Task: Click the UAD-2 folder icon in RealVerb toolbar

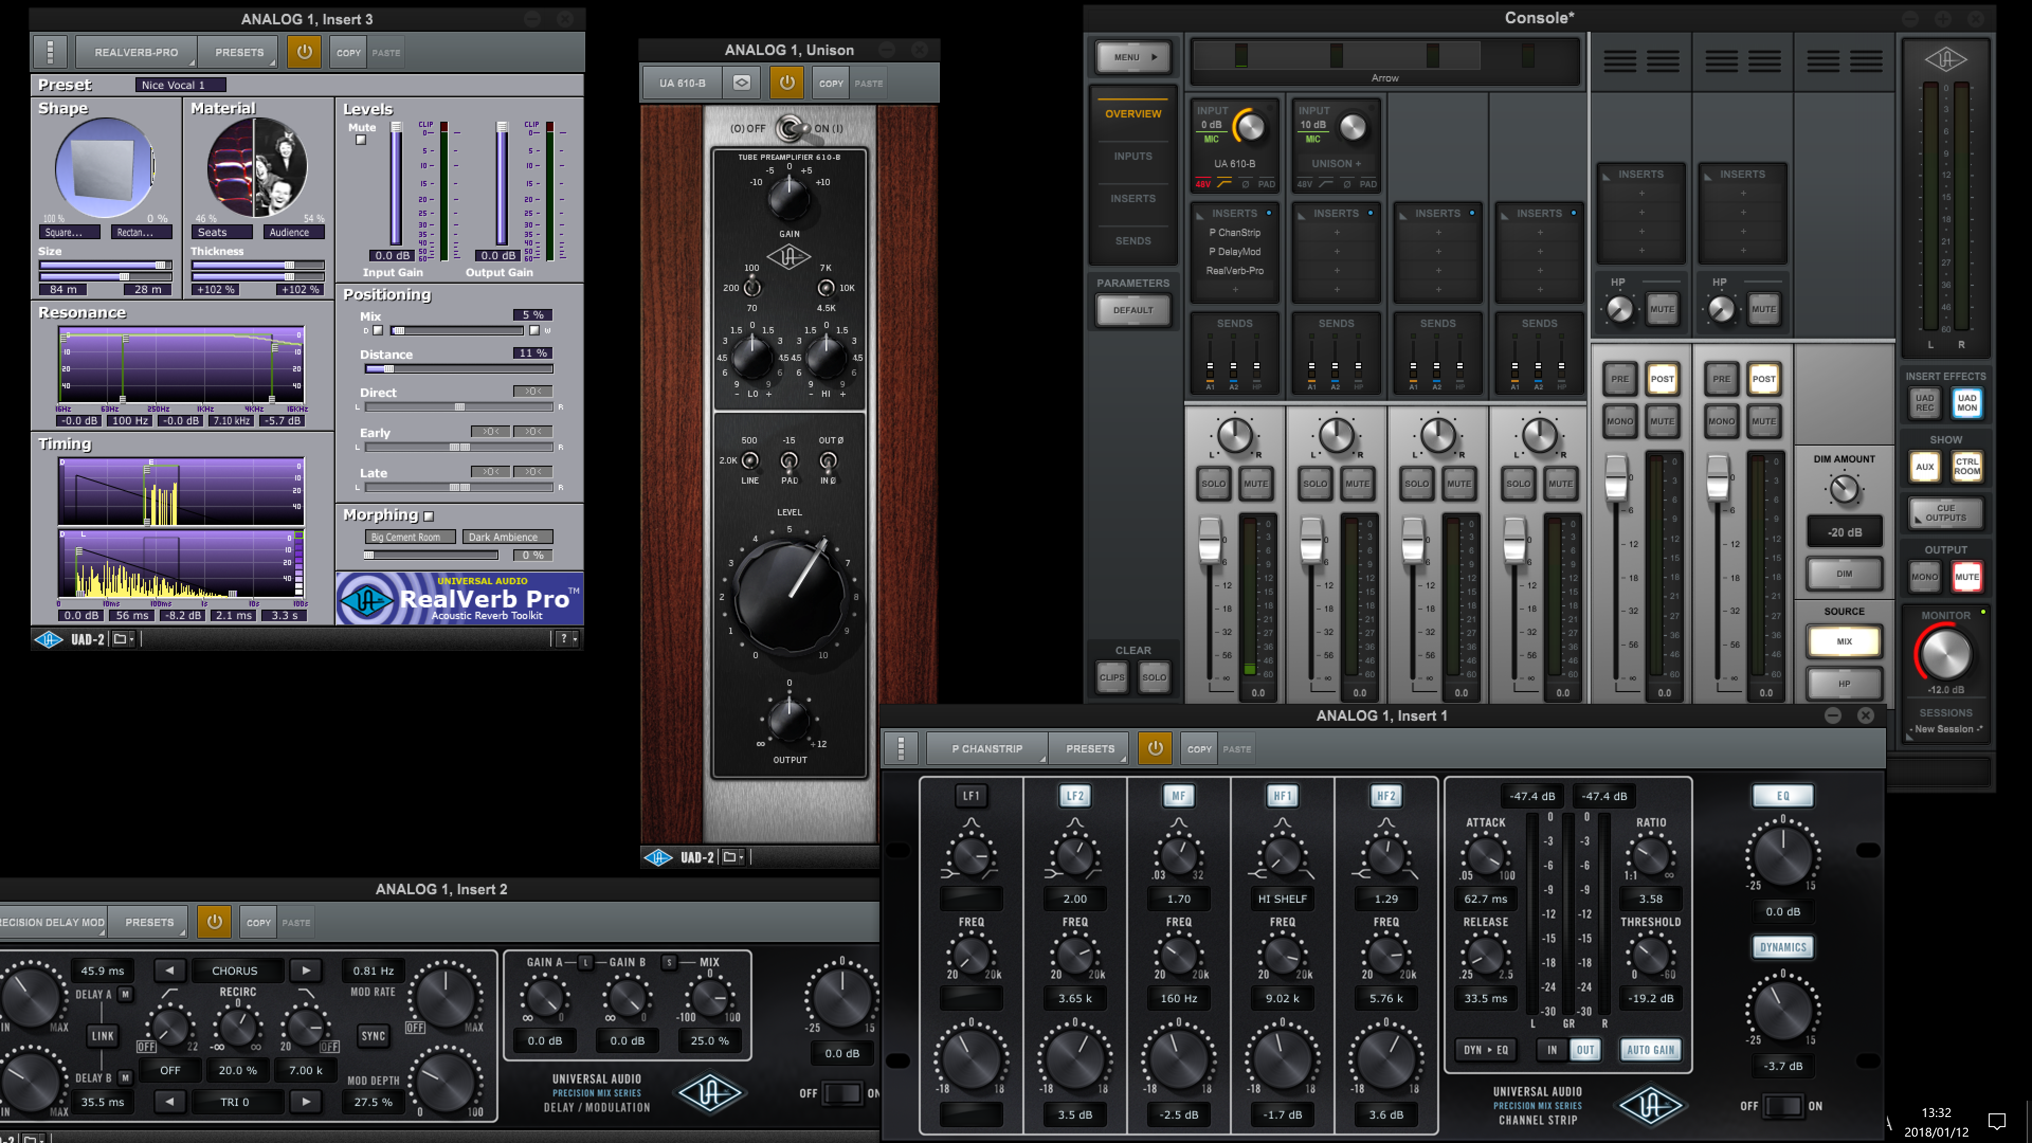Action: tap(122, 639)
